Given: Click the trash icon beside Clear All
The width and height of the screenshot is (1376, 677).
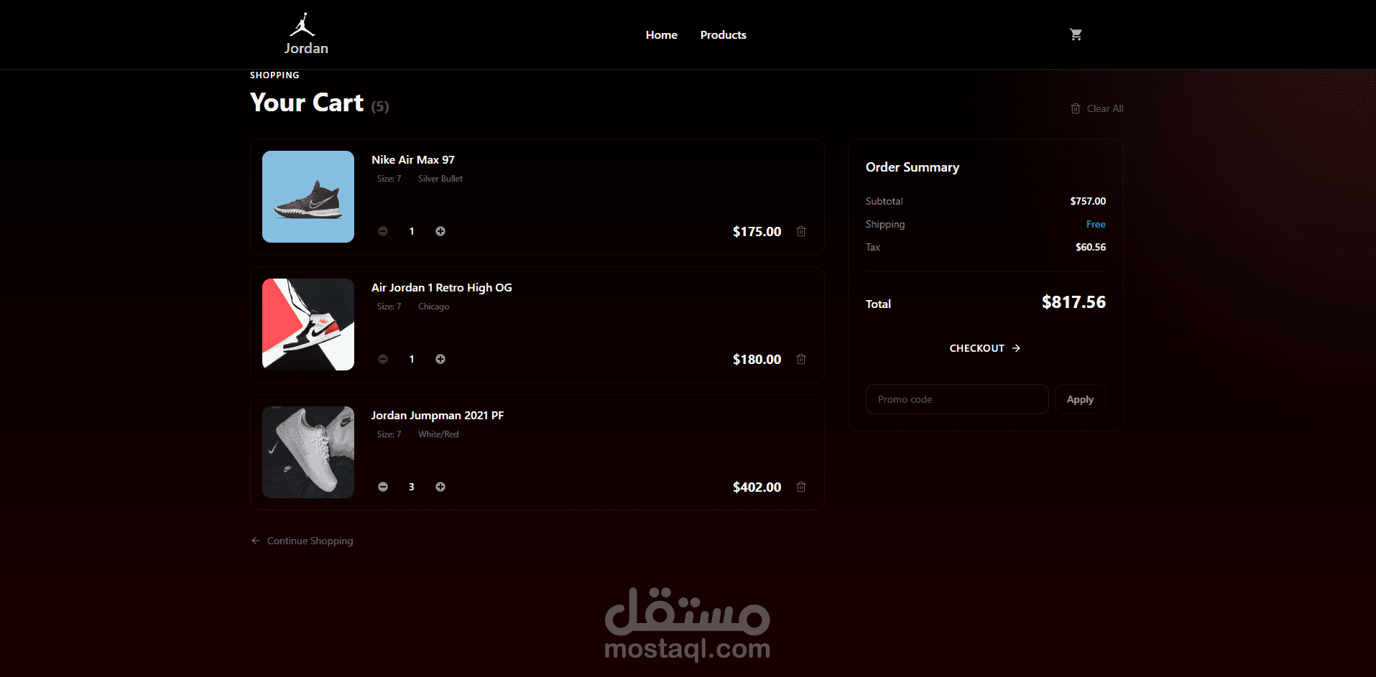Looking at the screenshot, I should [1076, 108].
